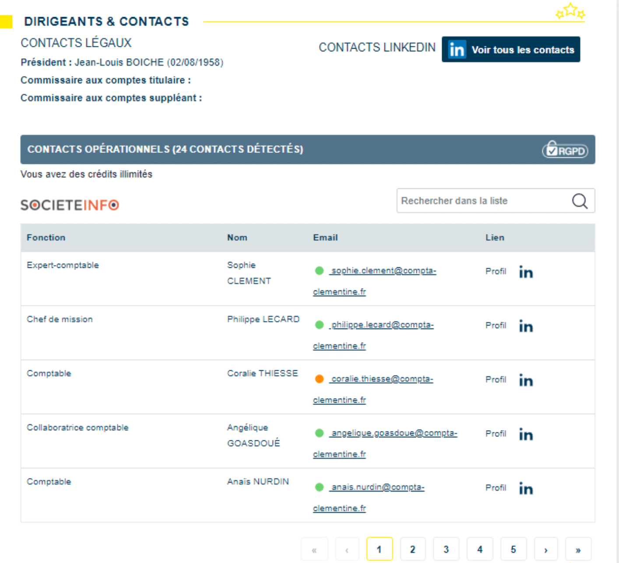
Task: Click the Email column header
Action: pyautogui.click(x=325, y=237)
